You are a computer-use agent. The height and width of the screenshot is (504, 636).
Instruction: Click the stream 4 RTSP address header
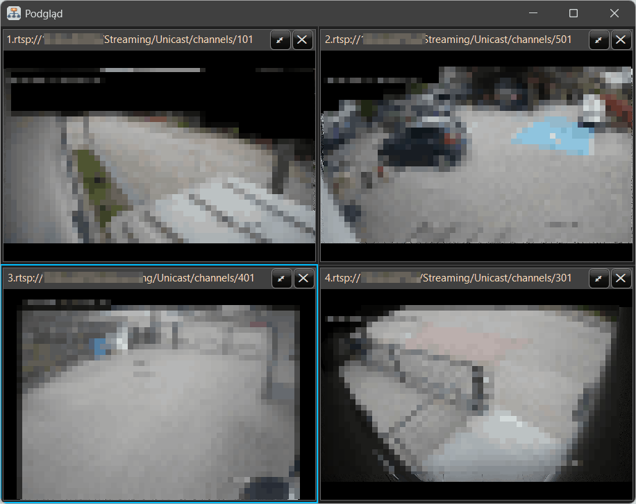point(448,278)
